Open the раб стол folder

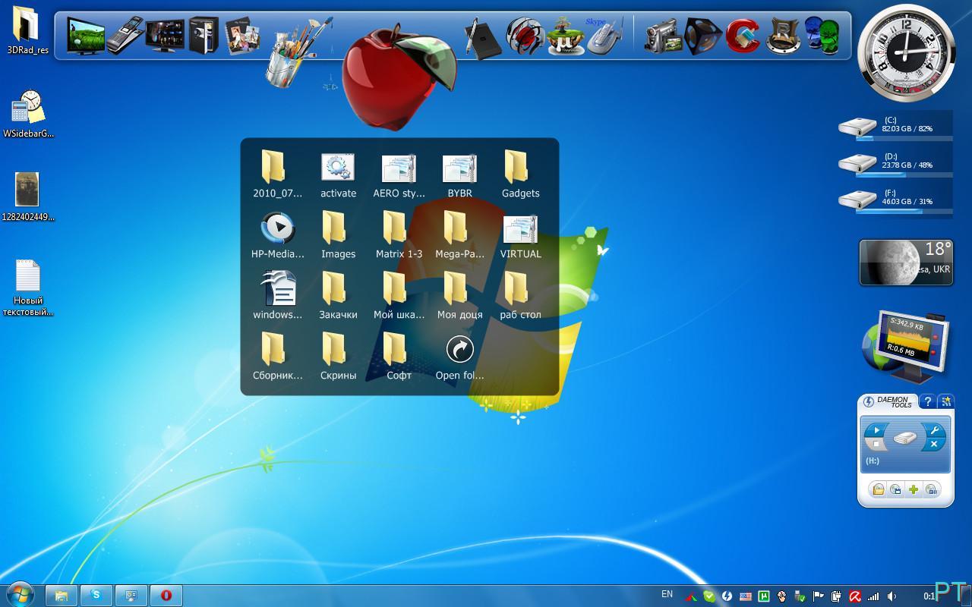pos(520,296)
